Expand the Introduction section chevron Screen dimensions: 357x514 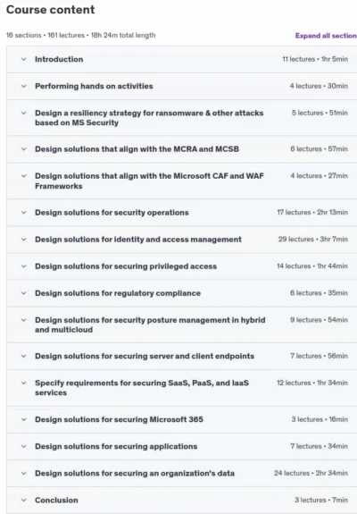tap(23, 59)
